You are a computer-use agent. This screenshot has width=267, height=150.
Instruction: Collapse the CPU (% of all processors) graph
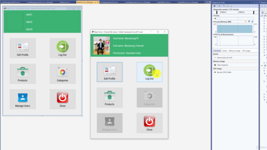pyautogui.click(x=214, y=34)
